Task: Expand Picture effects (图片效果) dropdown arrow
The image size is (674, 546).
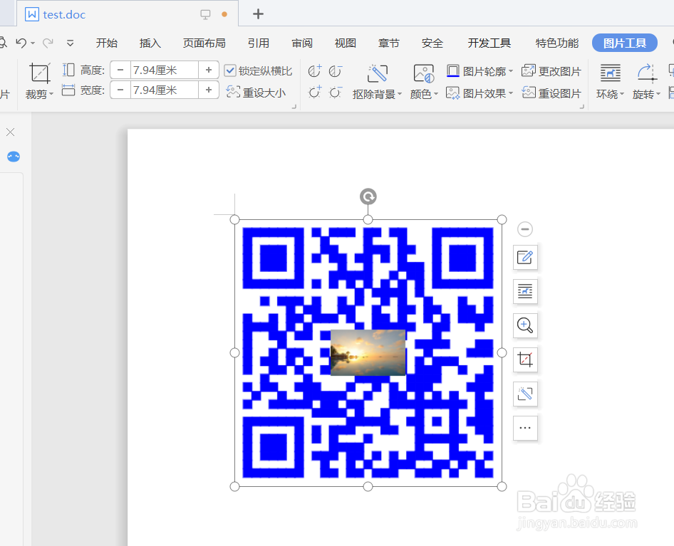Action: tap(511, 93)
